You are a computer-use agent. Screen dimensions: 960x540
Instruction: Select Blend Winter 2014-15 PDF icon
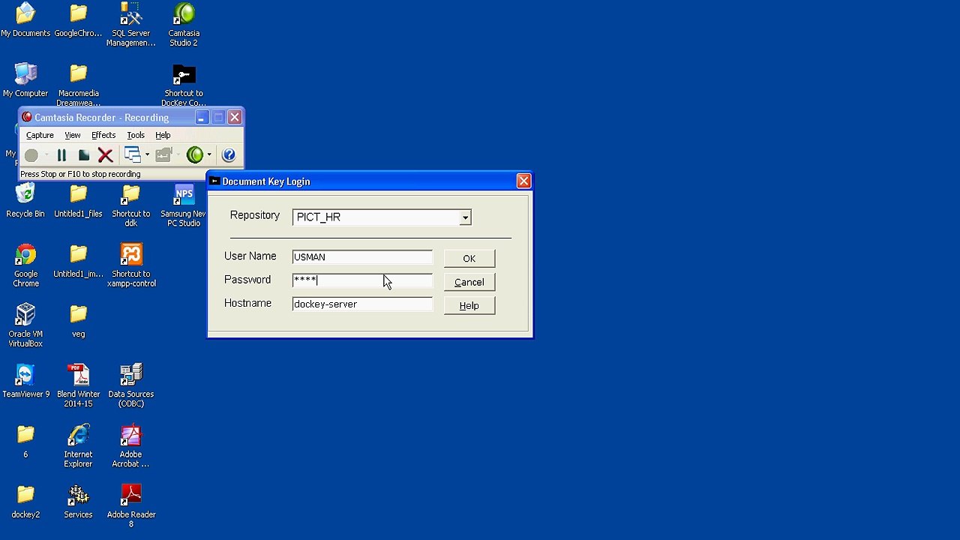click(78, 386)
